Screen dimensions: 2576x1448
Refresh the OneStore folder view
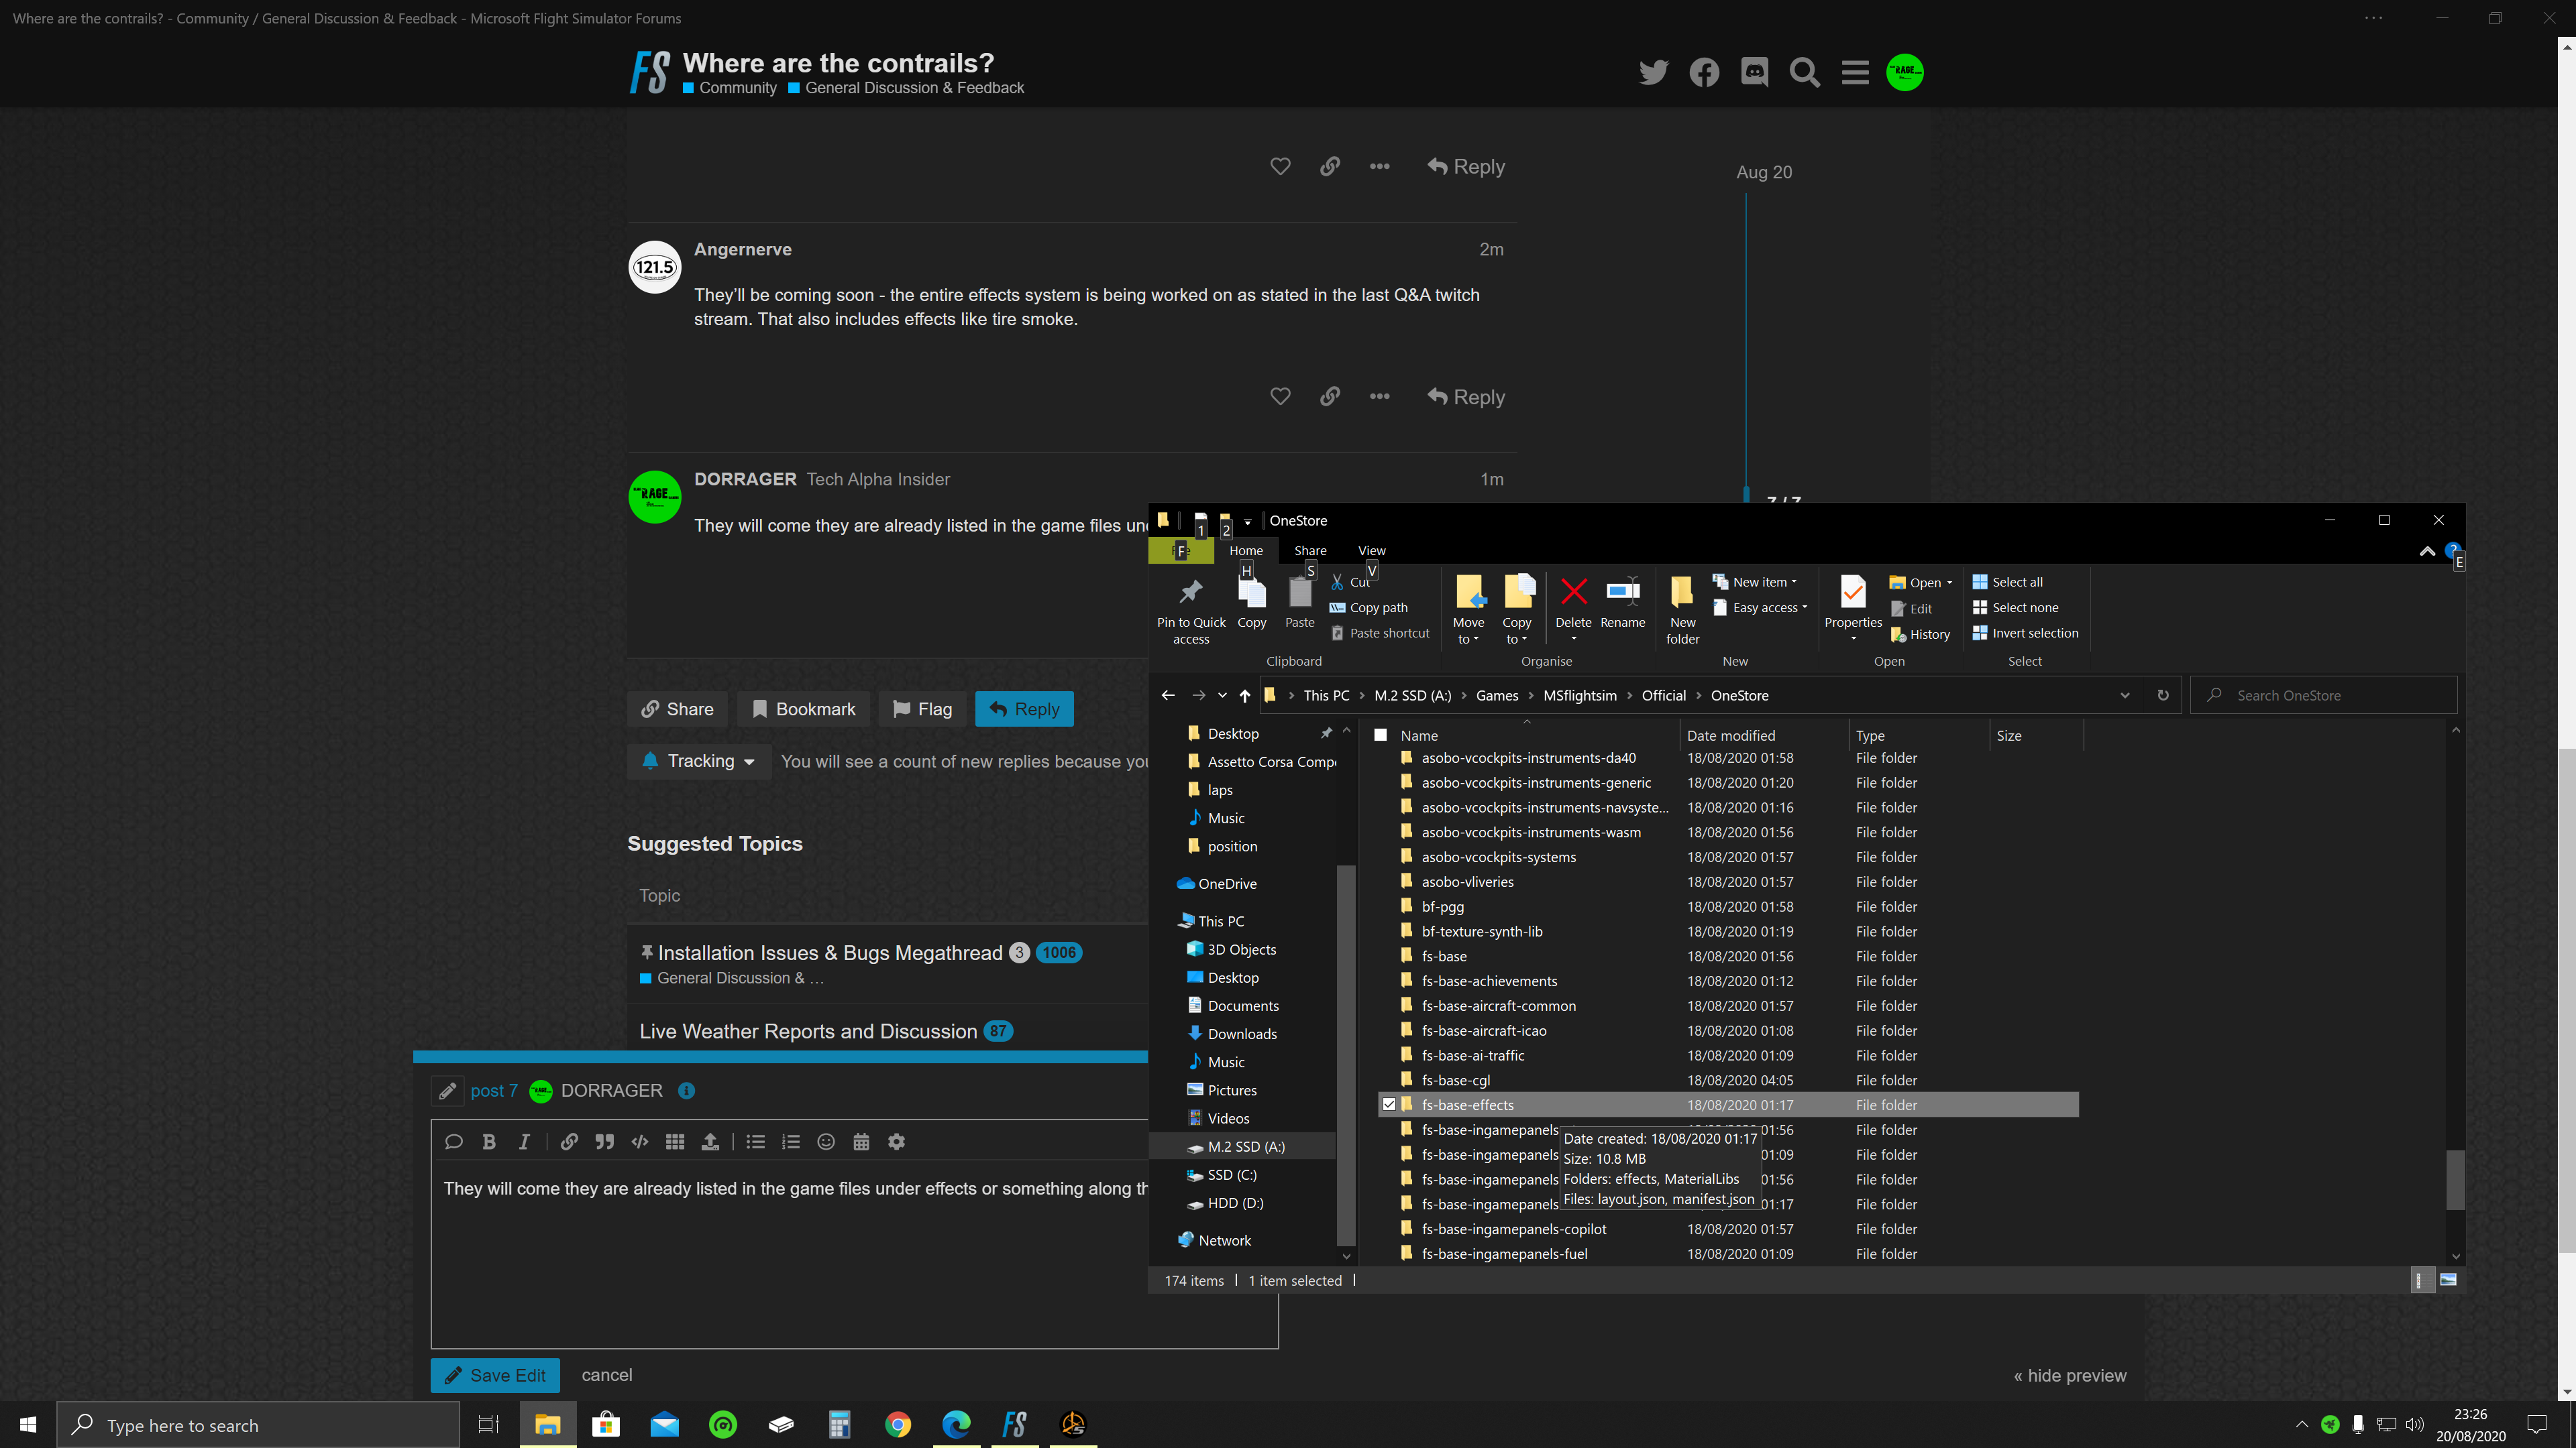click(2163, 696)
